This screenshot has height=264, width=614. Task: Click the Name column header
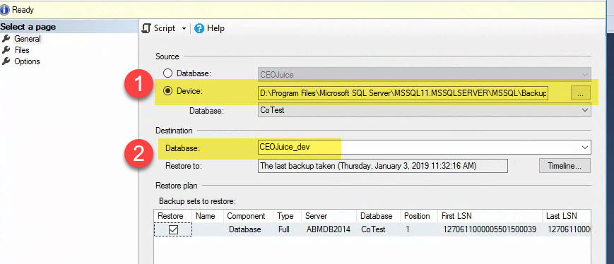click(208, 216)
